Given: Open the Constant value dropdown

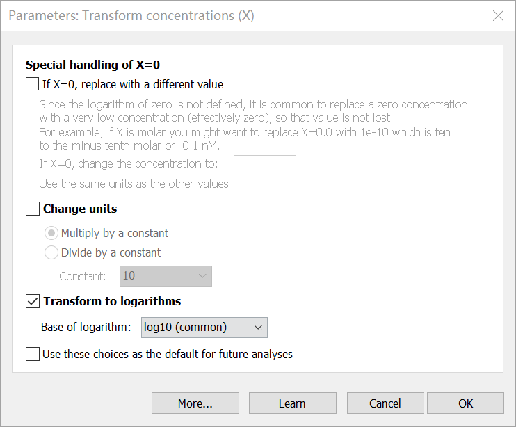Looking at the screenshot, I should 166,276.
